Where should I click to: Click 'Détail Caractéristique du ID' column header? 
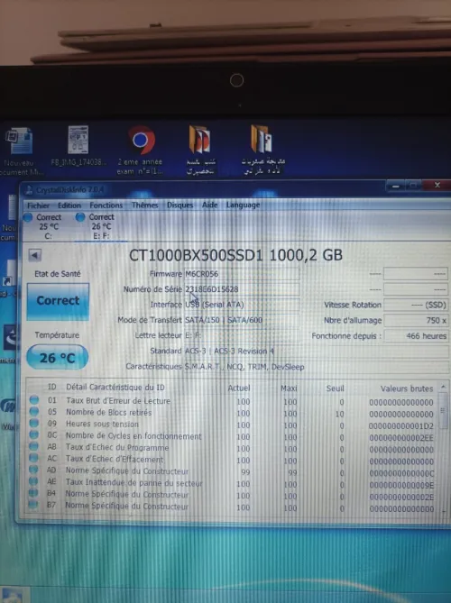click(115, 388)
